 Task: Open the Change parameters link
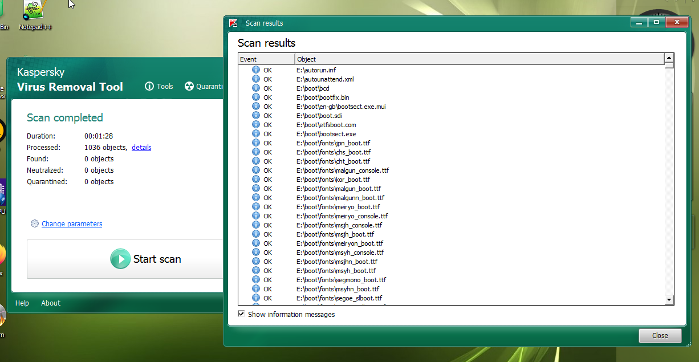coord(72,224)
